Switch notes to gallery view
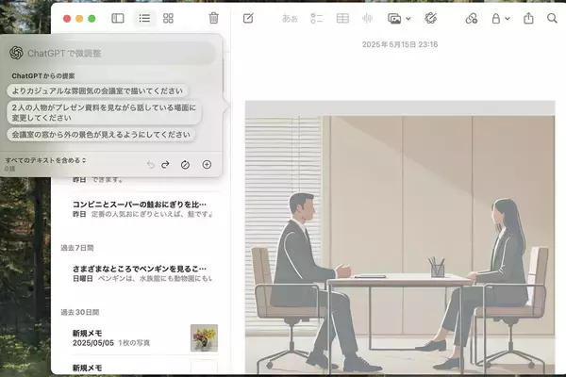 [169, 18]
